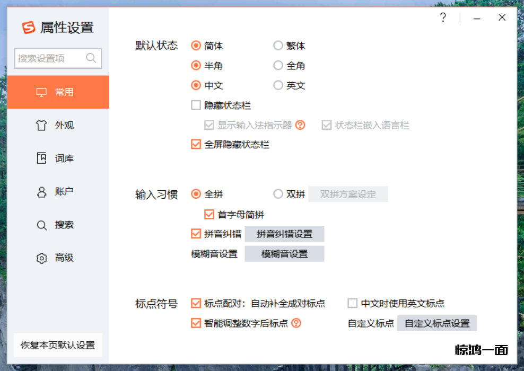Click the question mark help icon in title bar
Viewport: 524px width, 371px height.
(443, 18)
